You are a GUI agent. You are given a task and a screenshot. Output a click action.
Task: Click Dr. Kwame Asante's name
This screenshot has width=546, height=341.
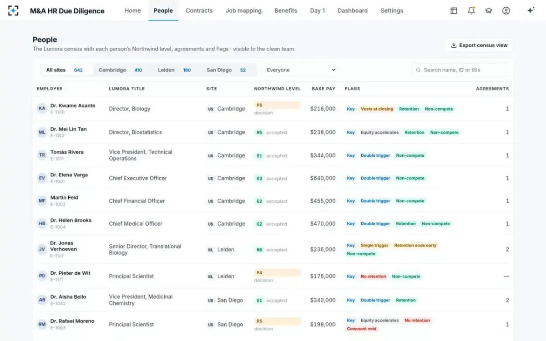point(73,105)
